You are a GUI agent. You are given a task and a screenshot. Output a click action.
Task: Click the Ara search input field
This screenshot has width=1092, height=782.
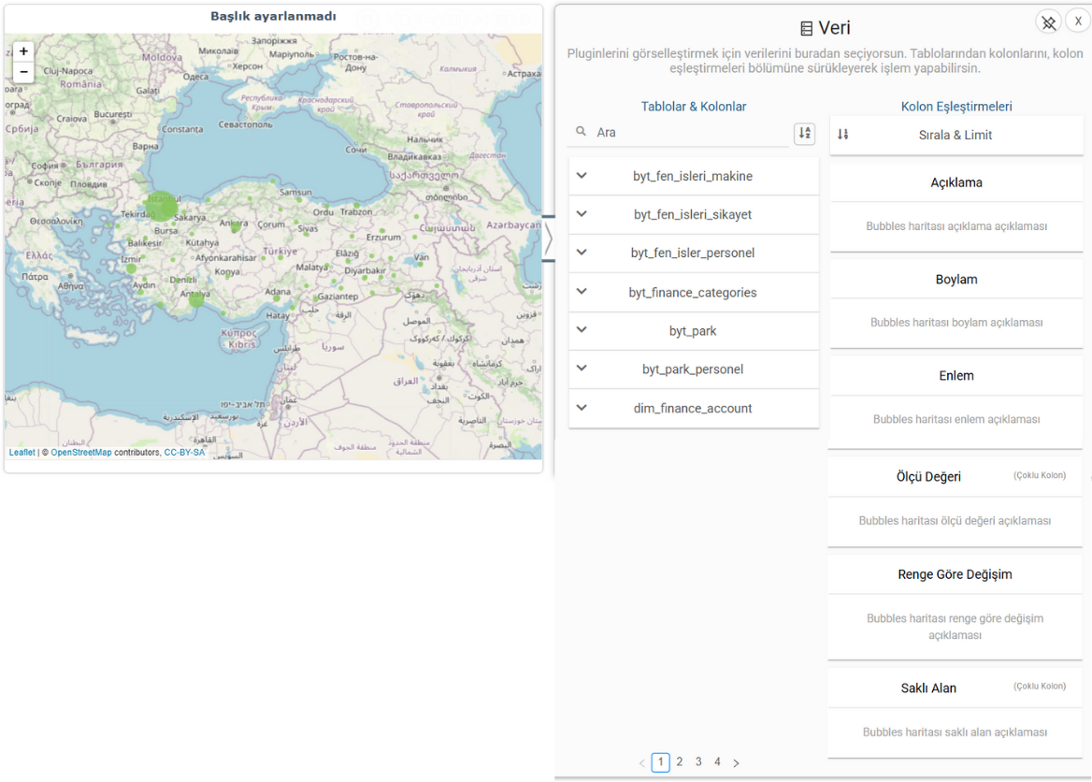[690, 133]
